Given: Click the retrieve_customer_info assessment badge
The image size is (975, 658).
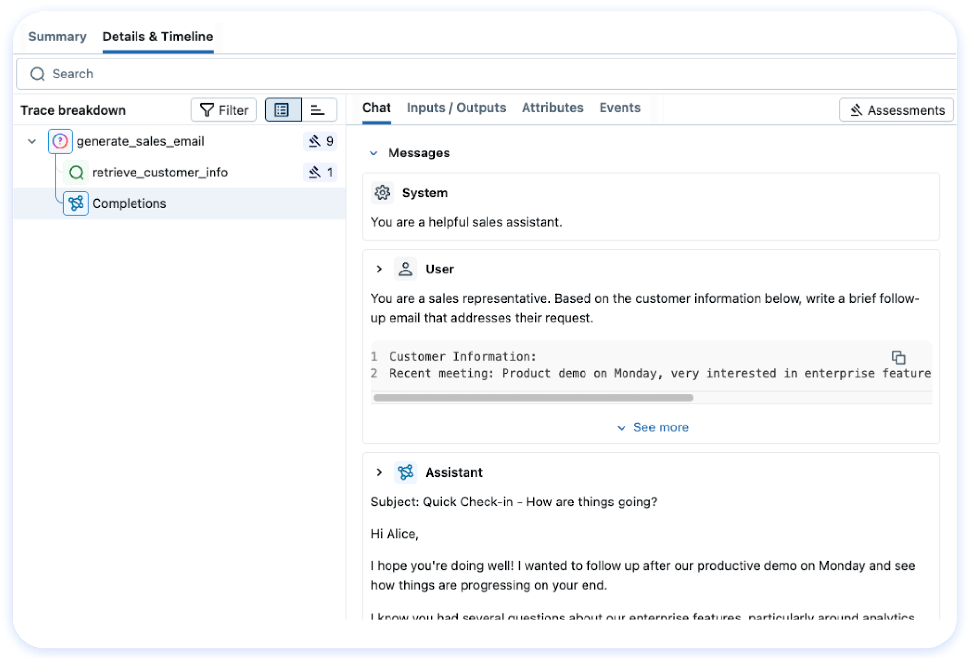Looking at the screenshot, I should click(320, 173).
